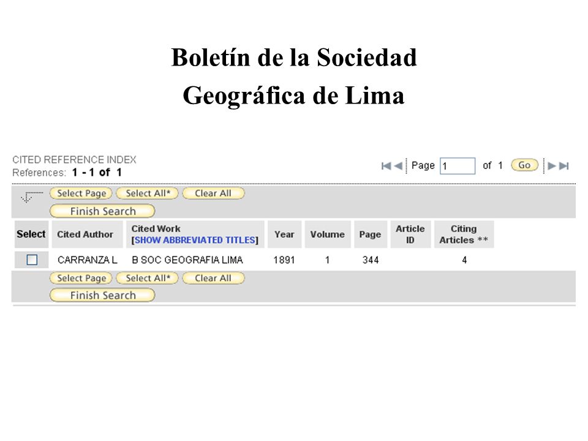Screen dimensions: 588x441
Task: Click citing articles count 4
Action: pos(464,260)
